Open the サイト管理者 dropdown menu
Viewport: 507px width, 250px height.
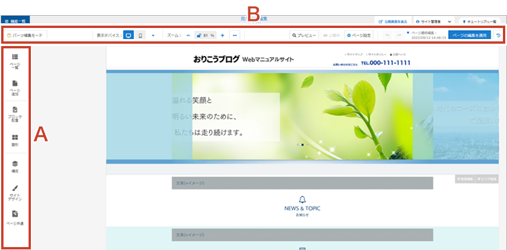(x=435, y=20)
